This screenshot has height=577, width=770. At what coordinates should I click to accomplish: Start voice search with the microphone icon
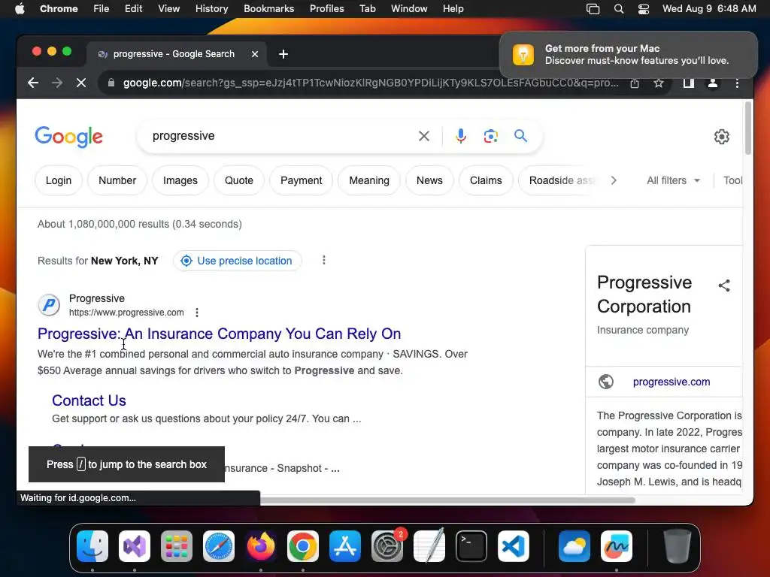pyautogui.click(x=461, y=136)
